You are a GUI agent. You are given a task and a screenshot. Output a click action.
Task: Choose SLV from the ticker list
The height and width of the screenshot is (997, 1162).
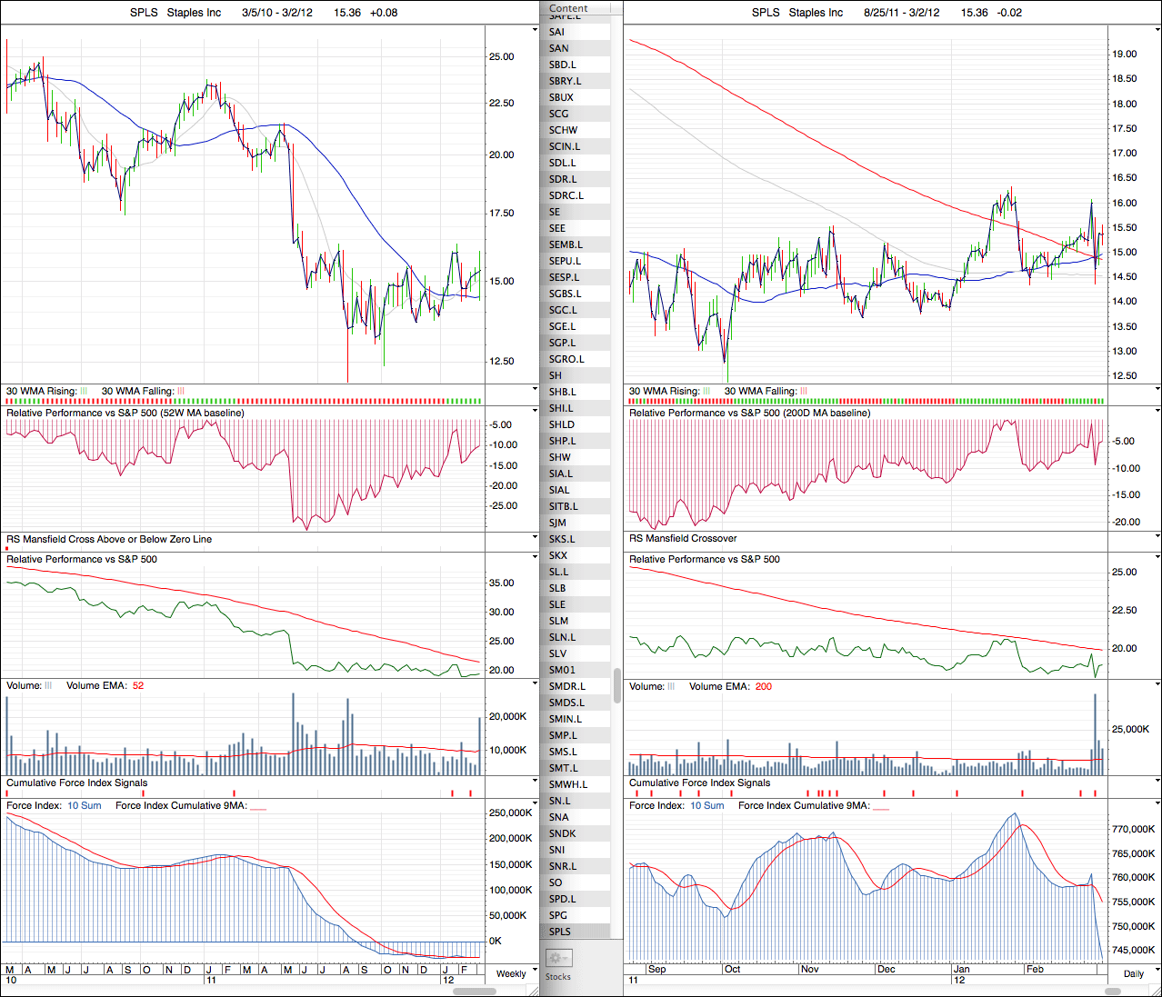557,653
